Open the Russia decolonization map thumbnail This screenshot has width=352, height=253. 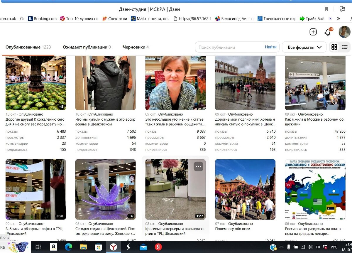(315, 189)
